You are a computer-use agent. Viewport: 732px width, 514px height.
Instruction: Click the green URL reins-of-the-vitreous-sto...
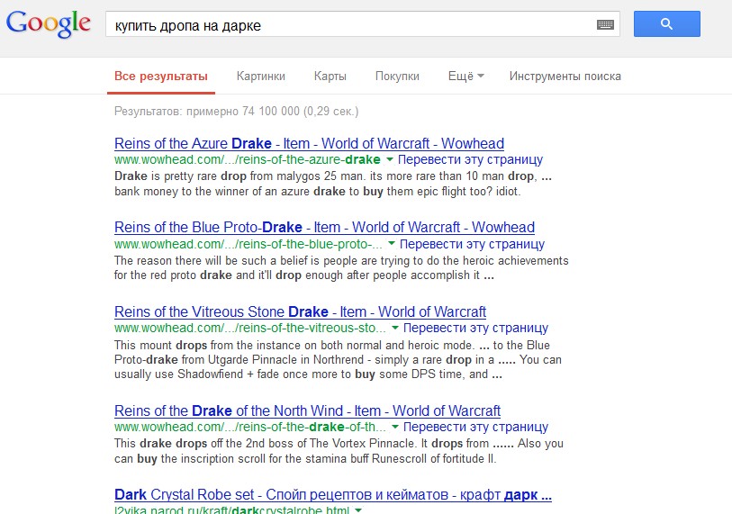(x=250, y=328)
